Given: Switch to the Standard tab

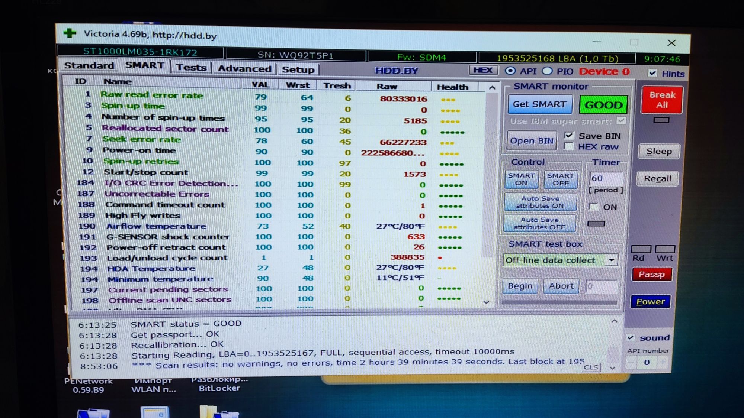Looking at the screenshot, I should click(89, 65).
